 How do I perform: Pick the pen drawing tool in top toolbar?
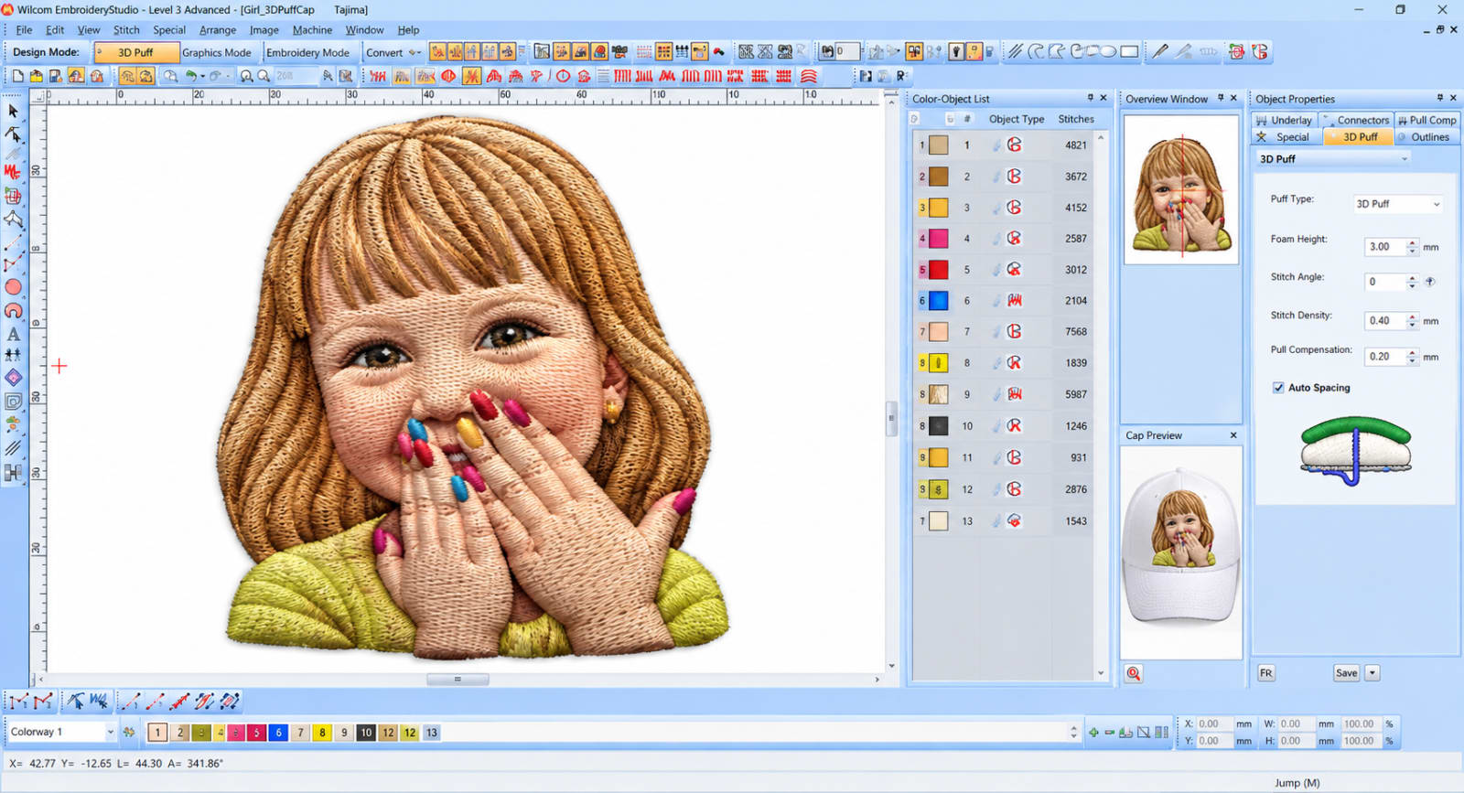click(1159, 51)
